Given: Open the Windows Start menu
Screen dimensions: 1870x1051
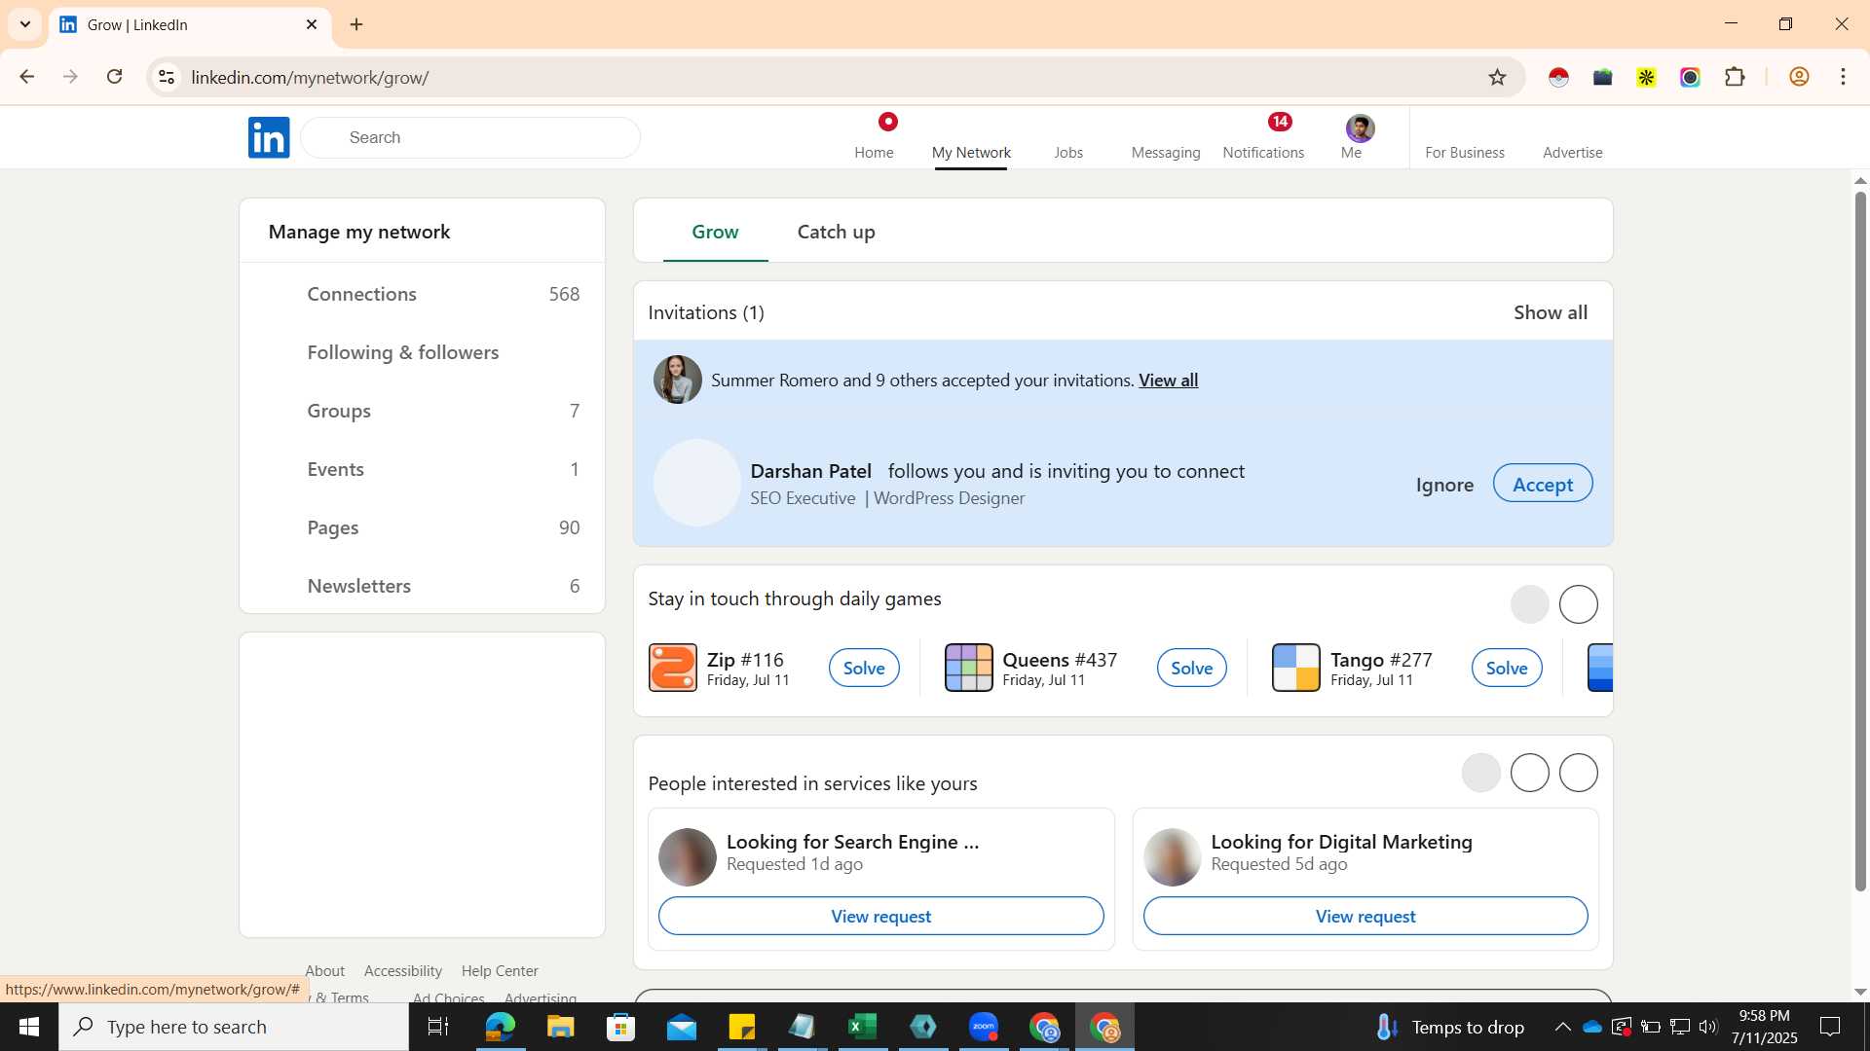Looking at the screenshot, I should click(x=29, y=1027).
